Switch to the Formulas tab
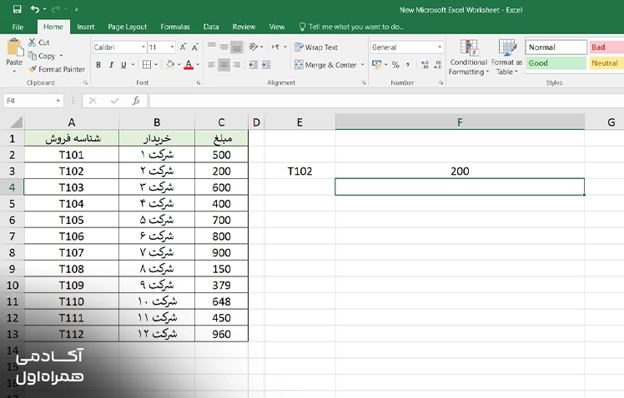624x398 pixels. [x=174, y=27]
